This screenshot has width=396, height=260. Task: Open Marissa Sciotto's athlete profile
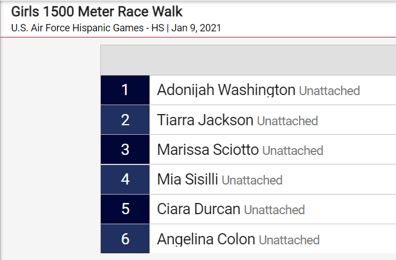pos(208,149)
